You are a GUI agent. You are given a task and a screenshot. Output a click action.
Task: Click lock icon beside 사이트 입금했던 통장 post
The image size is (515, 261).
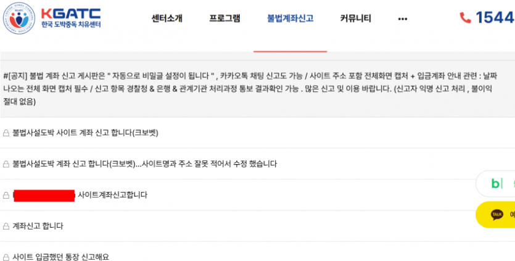click(x=6, y=257)
